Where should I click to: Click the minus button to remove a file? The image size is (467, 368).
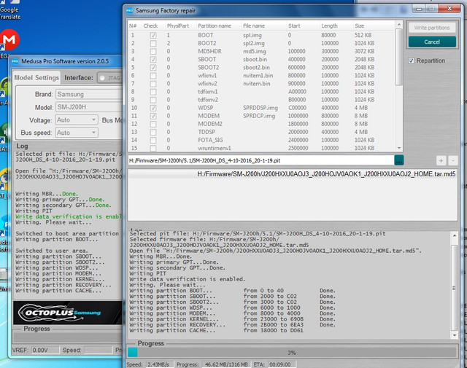click(453, 160)
